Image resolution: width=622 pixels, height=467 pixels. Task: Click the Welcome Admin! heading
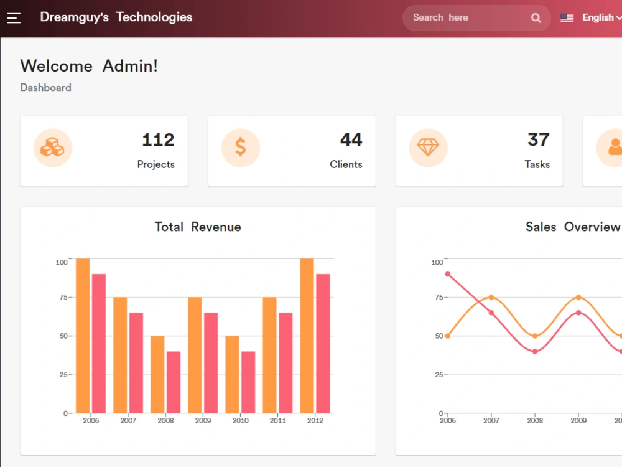point(89,66)
